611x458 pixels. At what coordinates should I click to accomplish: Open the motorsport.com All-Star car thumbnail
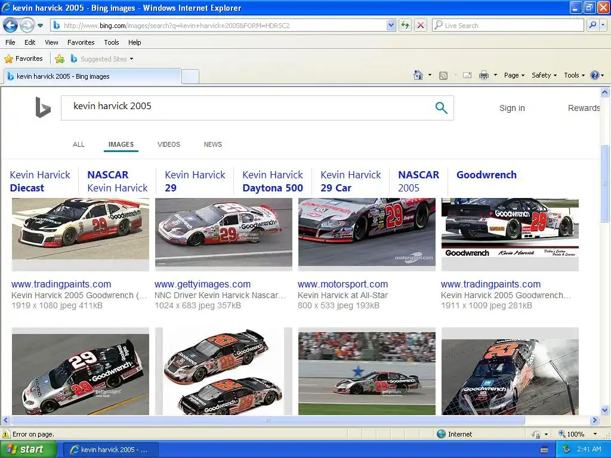pos(367,233)
